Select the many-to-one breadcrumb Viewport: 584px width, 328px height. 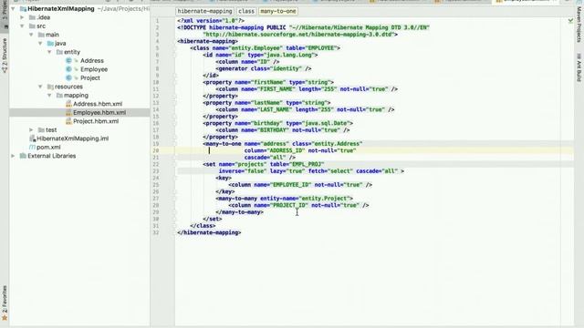pyautogui.click(x=278, y=11)
